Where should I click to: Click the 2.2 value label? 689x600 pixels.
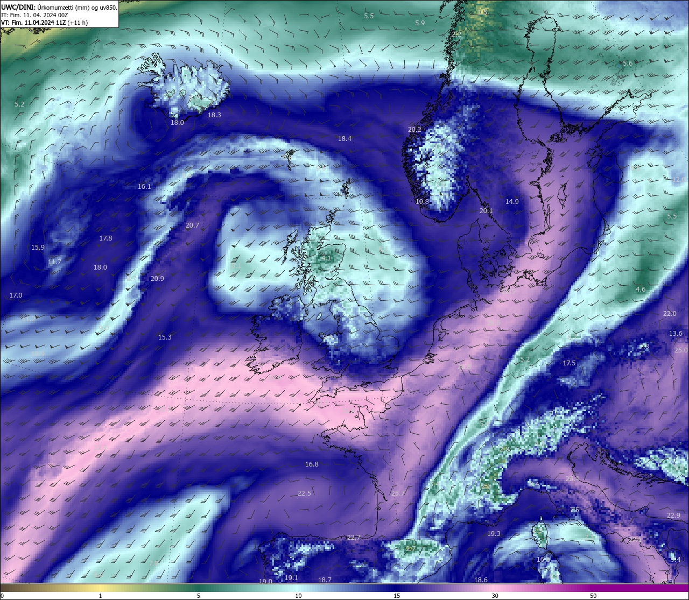point(456,34)
